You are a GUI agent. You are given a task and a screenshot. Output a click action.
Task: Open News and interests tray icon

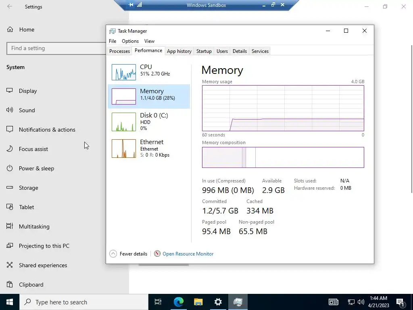coord(334,302)
